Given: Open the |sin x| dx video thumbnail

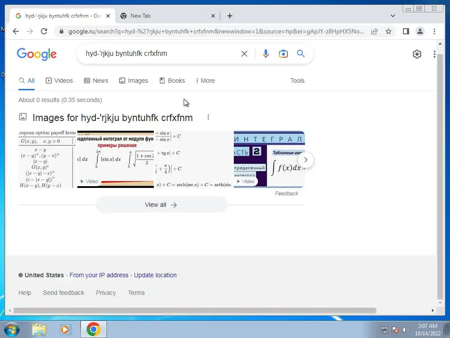Looking at the screenshot, I should tap(116, 159).
